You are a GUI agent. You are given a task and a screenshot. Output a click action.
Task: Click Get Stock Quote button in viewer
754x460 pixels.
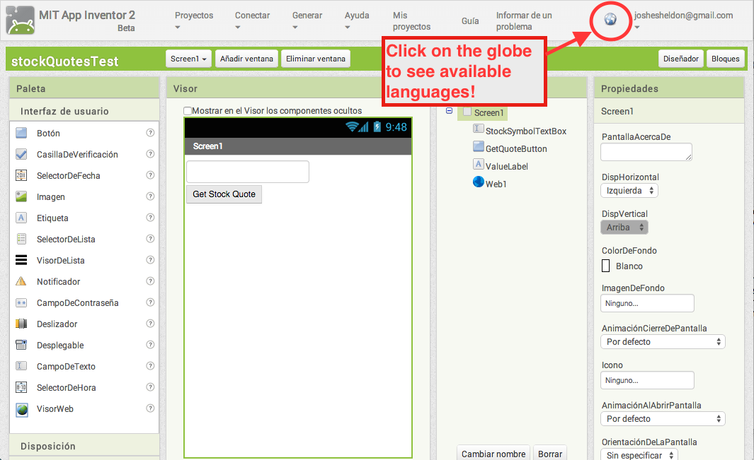tap(224, 194)
